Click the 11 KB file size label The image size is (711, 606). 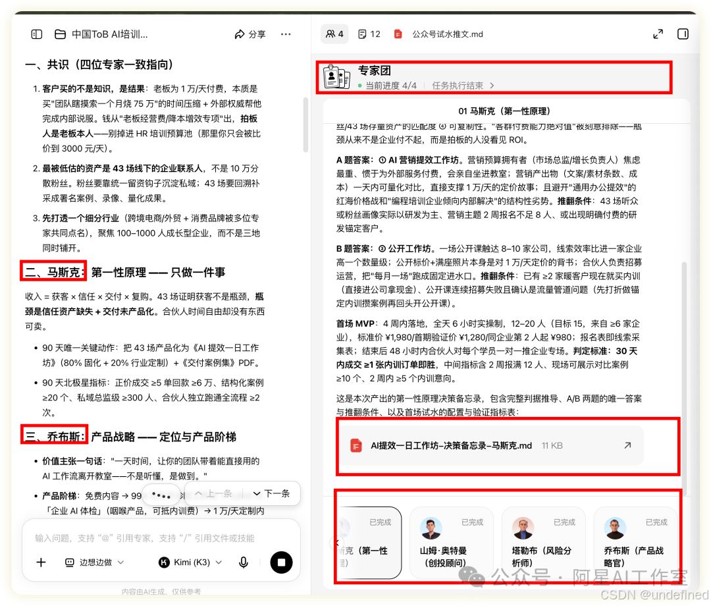pyautogui.click(x=552, y=446)
